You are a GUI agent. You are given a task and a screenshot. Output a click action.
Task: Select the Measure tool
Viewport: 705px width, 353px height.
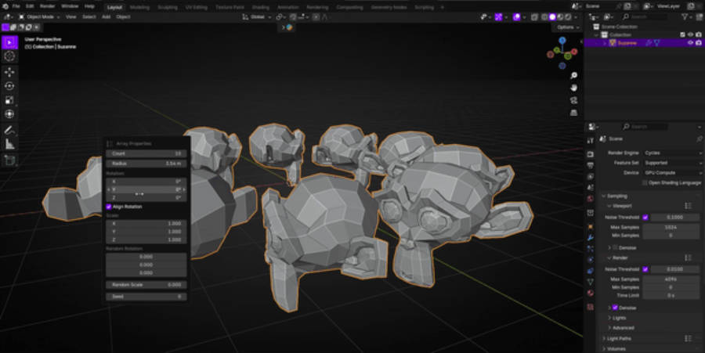pos(9,144)
